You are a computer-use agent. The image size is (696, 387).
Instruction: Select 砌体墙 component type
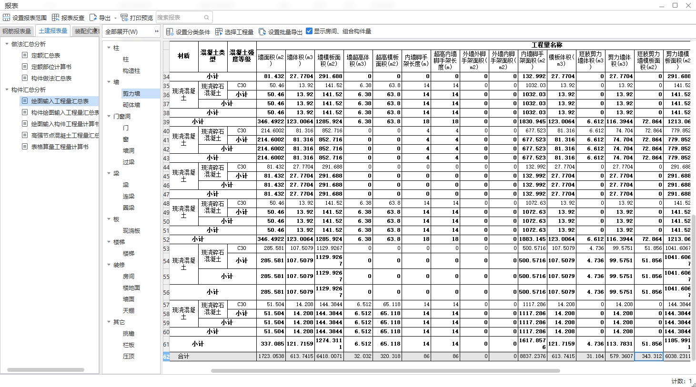(131, 105)
